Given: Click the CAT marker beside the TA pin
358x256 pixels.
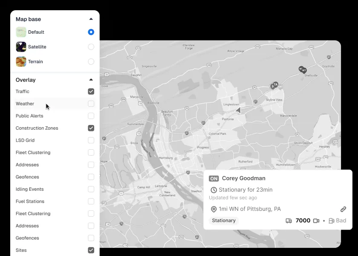Looking at the screenshot, I should click(280, 87).
